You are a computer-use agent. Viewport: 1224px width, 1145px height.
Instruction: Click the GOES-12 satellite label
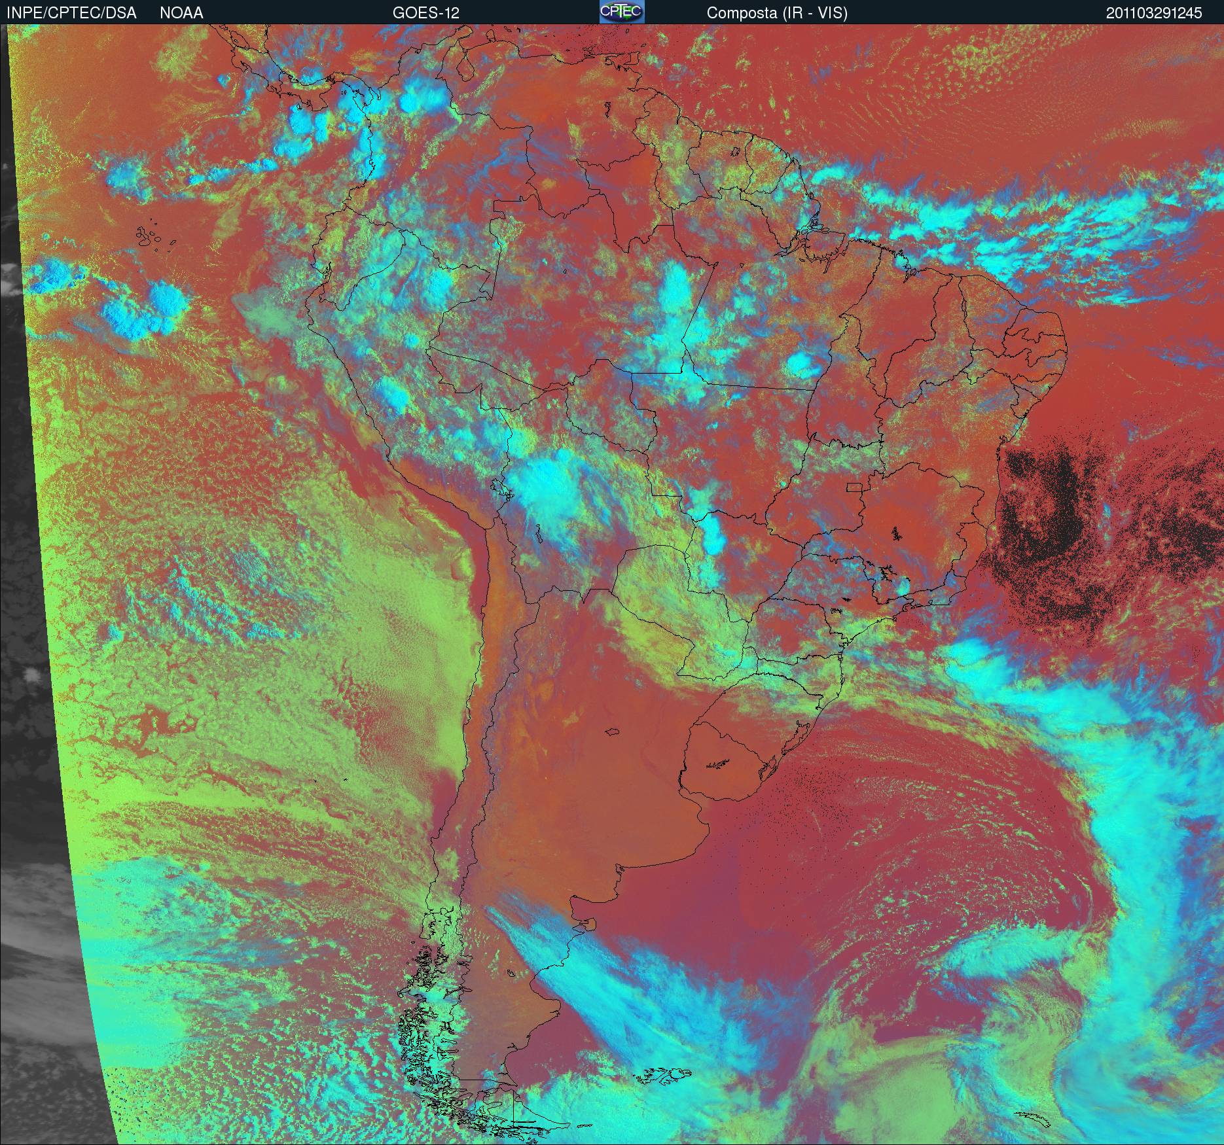coord(426,13)
